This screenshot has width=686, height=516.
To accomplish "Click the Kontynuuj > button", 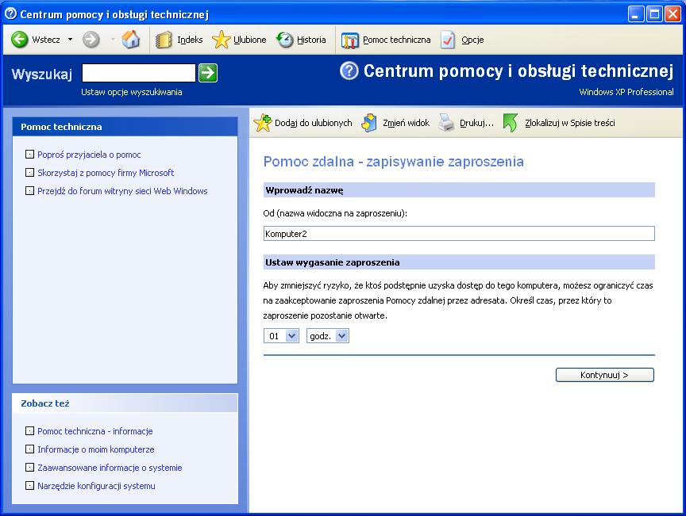I will (x=605, y=375).
